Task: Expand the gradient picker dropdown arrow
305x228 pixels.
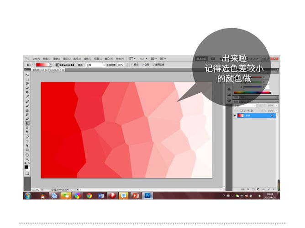Action: [x=52, y=65]
